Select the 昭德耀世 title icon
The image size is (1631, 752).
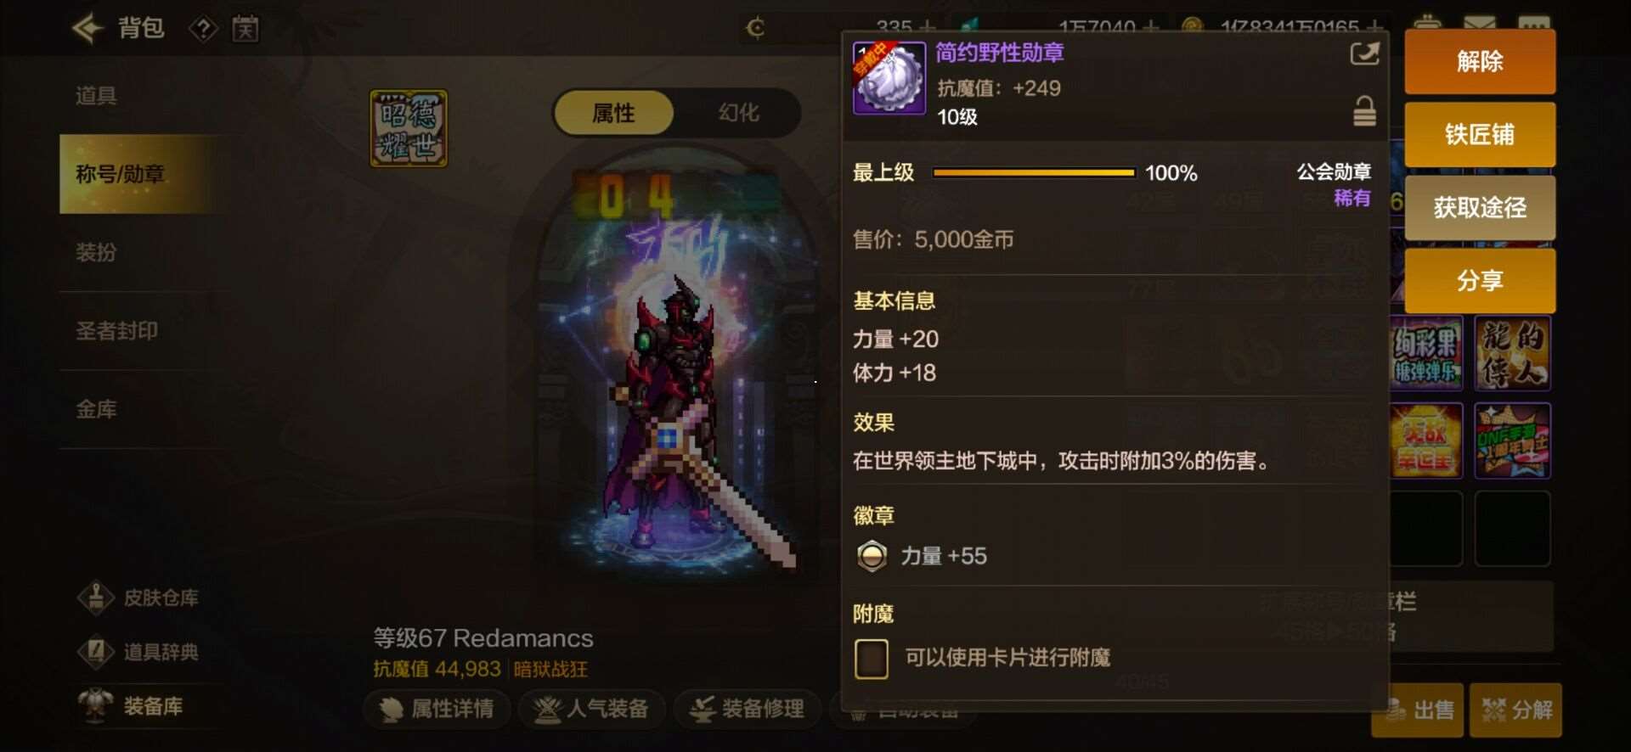point(409,128)
